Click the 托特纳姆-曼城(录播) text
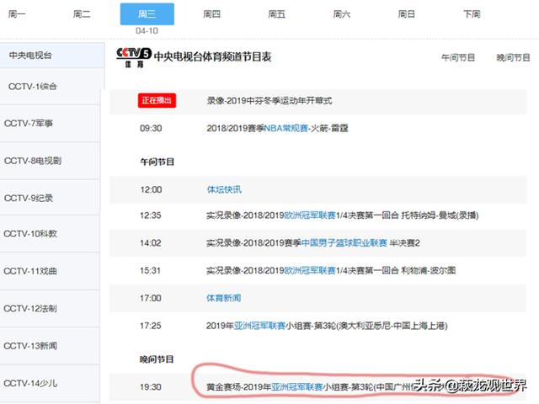Viewport: 539px width, 404px height. pyautogui.click(x=440, y=215)
